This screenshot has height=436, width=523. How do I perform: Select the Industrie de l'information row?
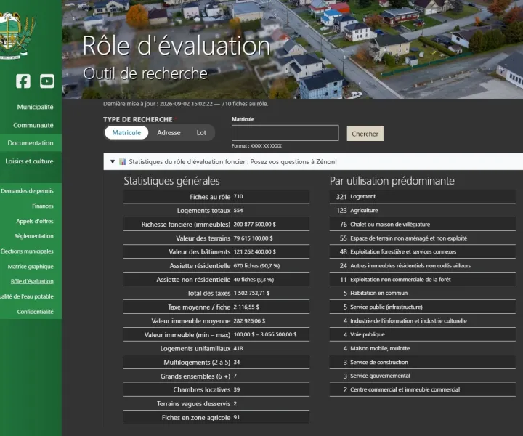(x=423, y=321)
